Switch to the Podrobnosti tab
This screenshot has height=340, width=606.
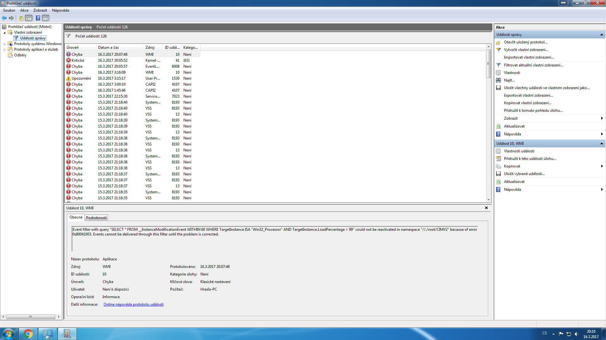96,218
